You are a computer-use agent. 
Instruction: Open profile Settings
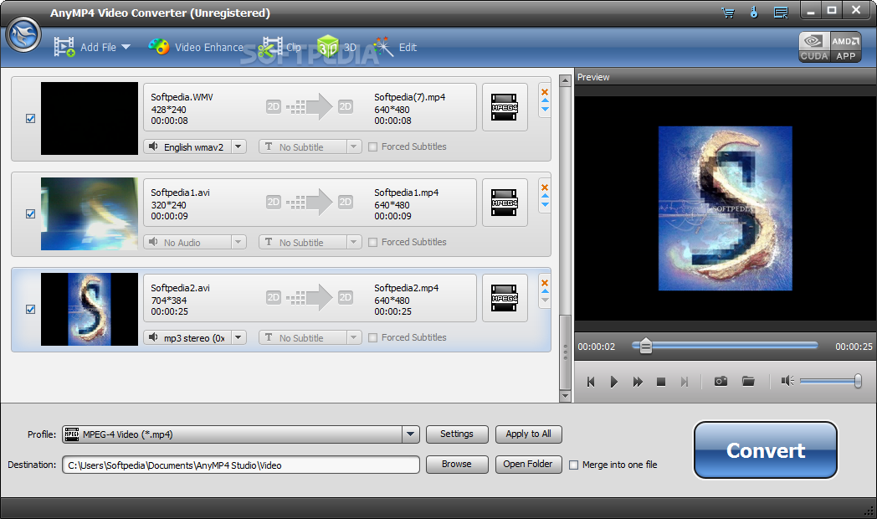tap(457, 434)
